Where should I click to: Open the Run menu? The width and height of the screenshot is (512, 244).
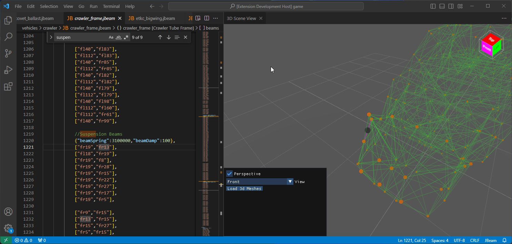(93, 6)
